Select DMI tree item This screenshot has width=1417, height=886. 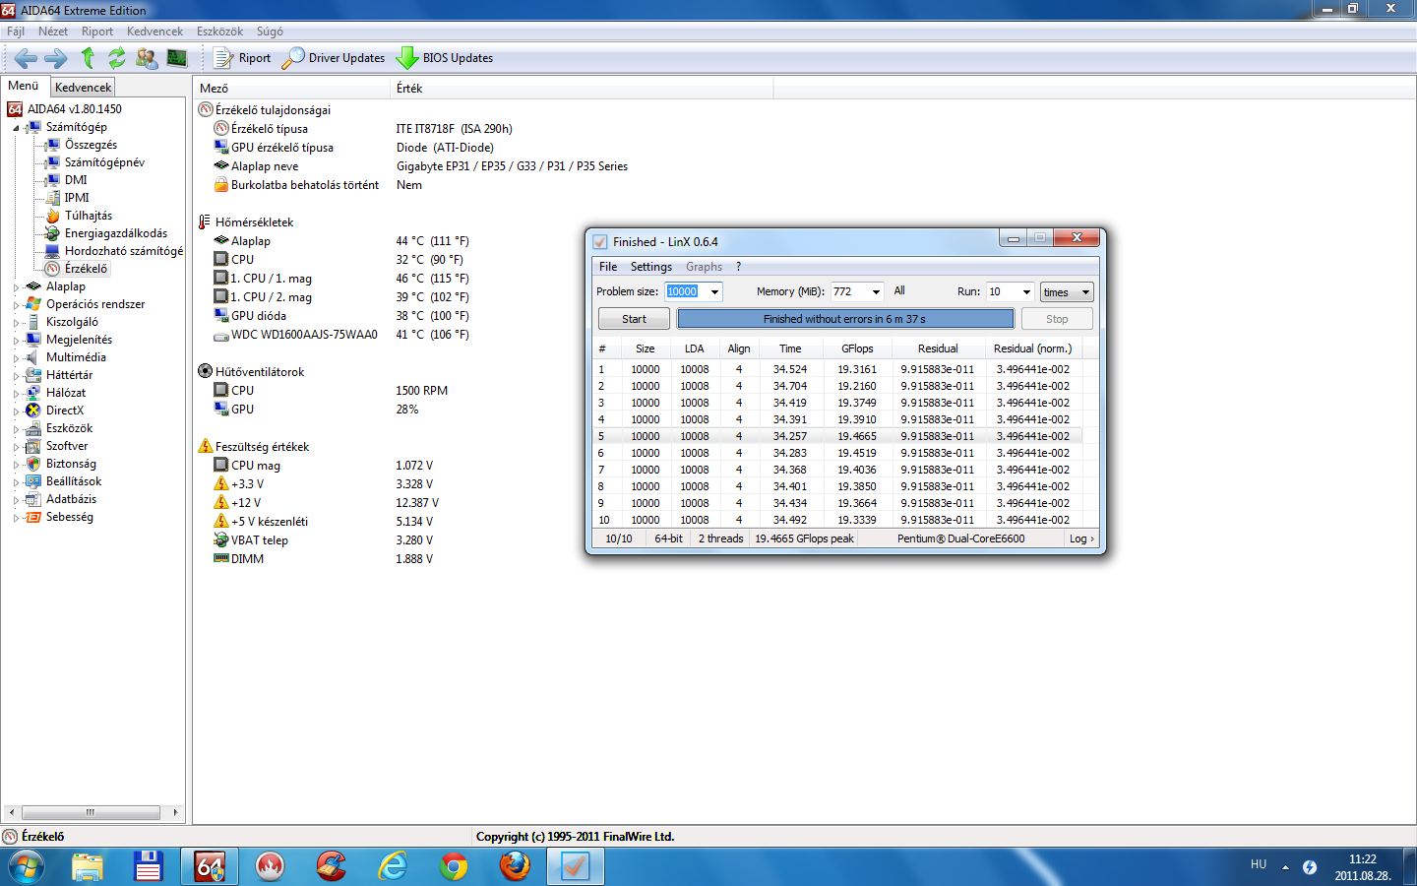76,180
